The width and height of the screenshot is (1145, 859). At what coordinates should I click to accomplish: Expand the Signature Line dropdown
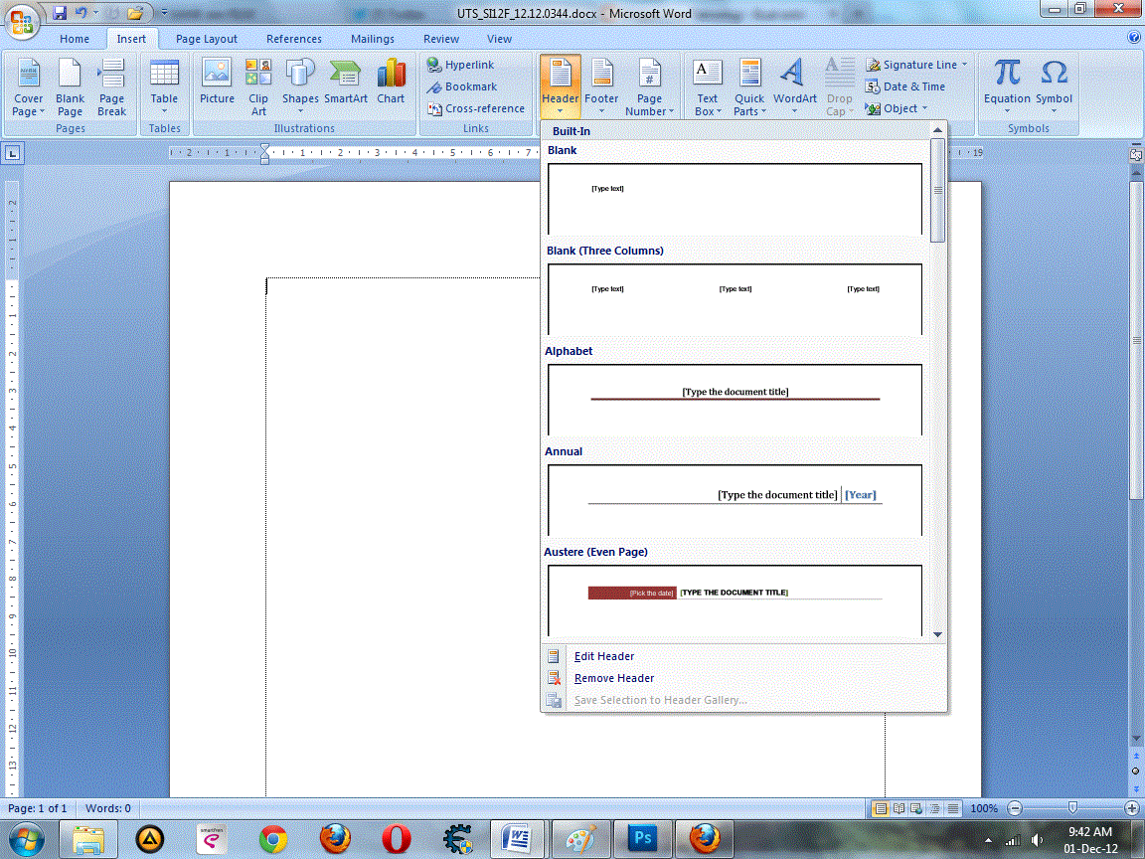pyautogui.click(x=965, y=65)
